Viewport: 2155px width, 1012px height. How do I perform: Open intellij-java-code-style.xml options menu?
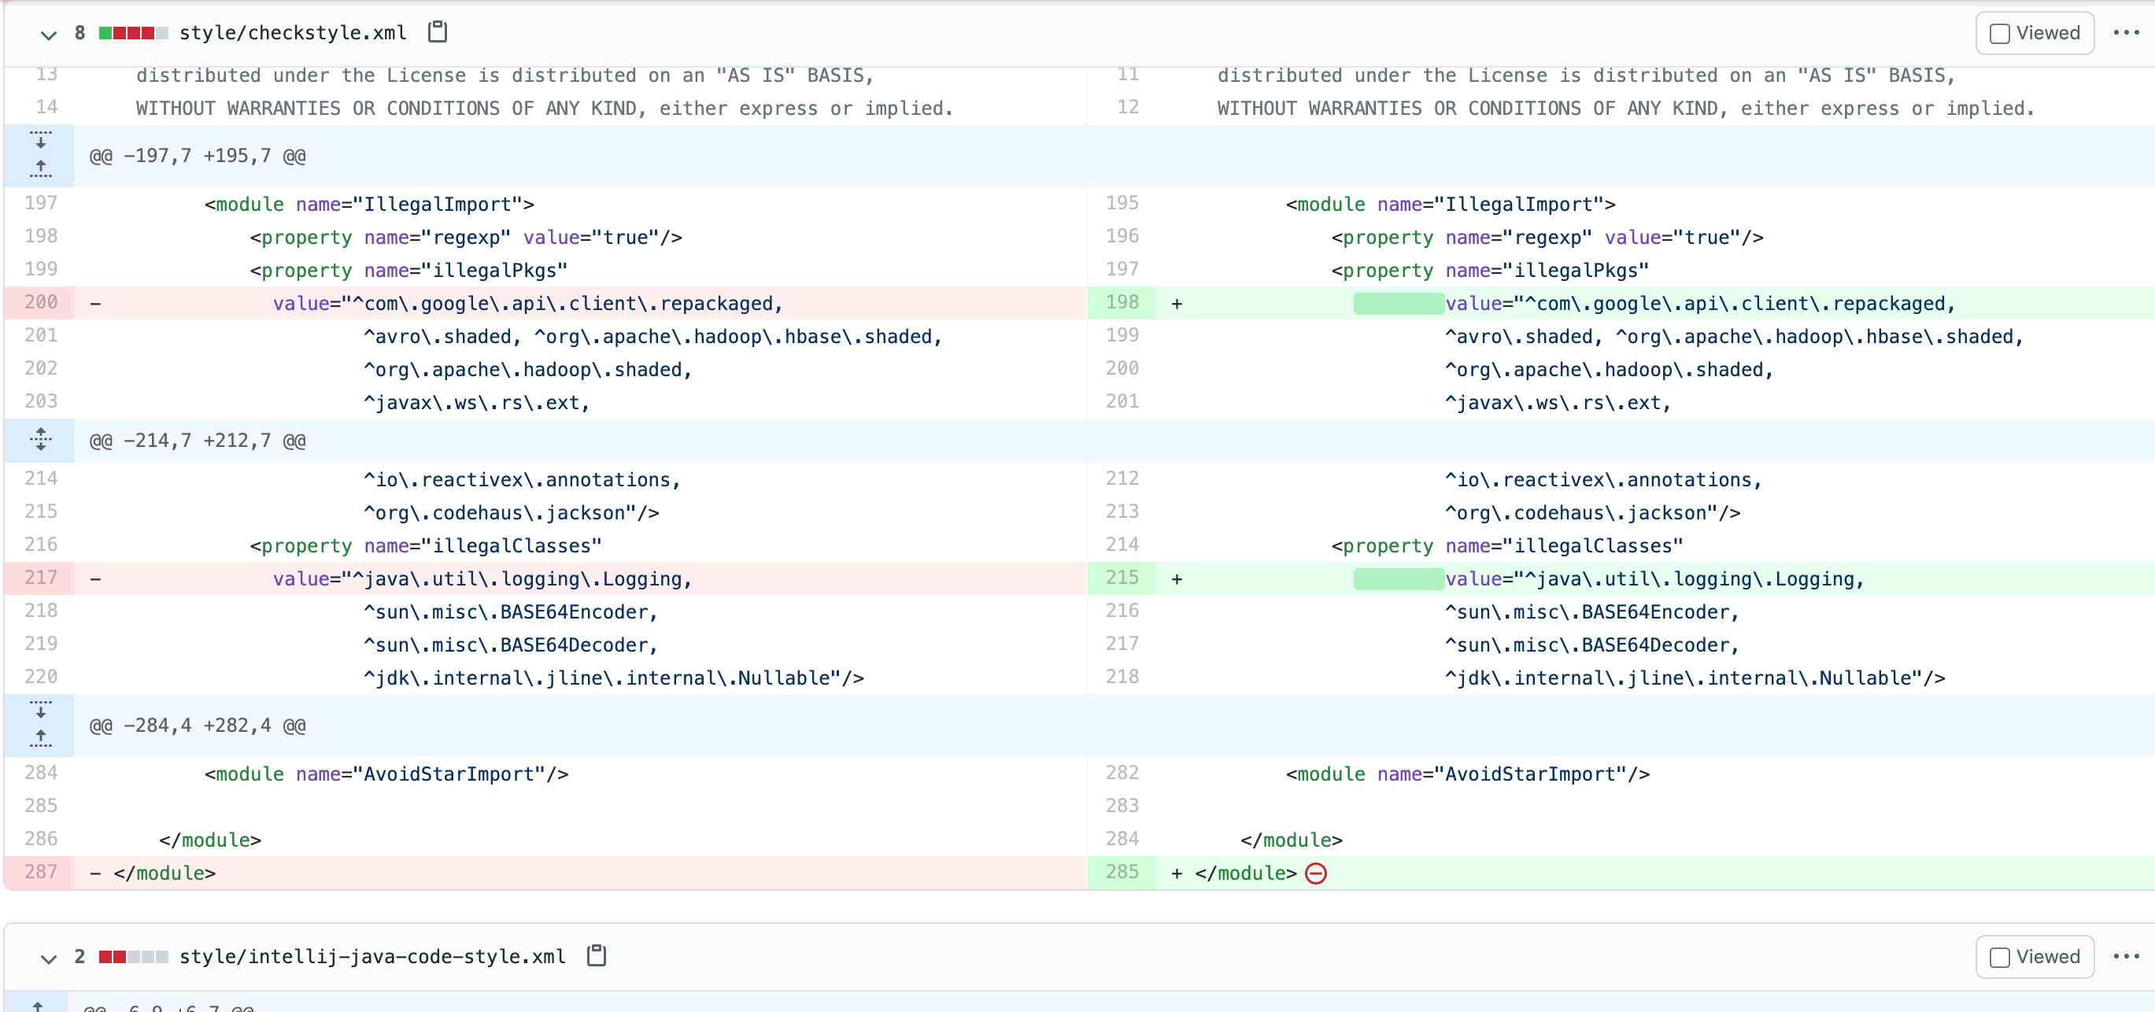[x=2126, y=956]
